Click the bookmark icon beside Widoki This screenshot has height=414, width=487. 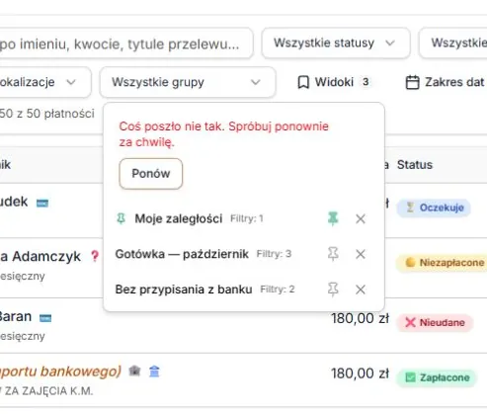303,82
